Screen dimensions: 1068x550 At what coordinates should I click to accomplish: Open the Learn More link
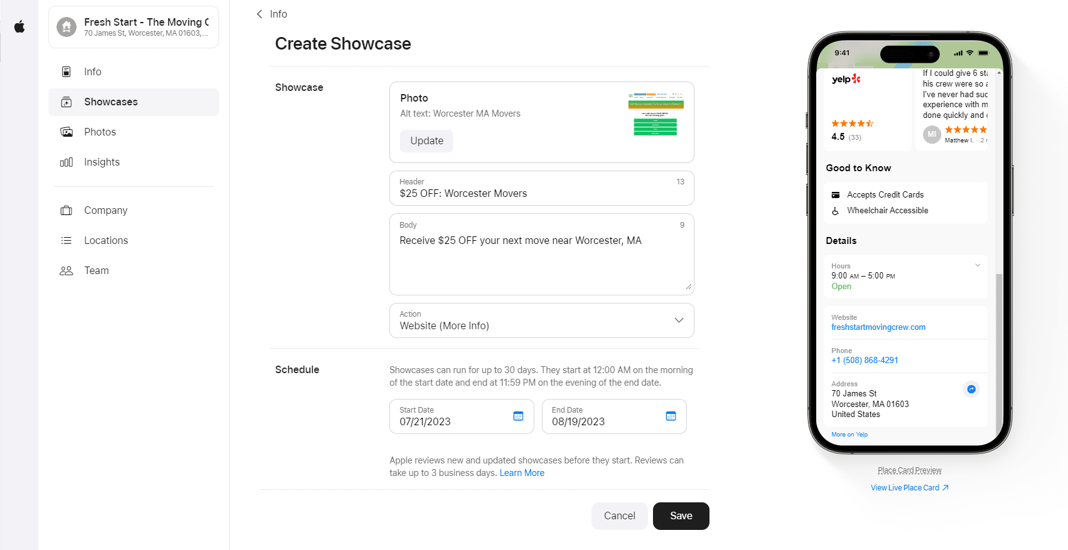click(x=522, y=473)
